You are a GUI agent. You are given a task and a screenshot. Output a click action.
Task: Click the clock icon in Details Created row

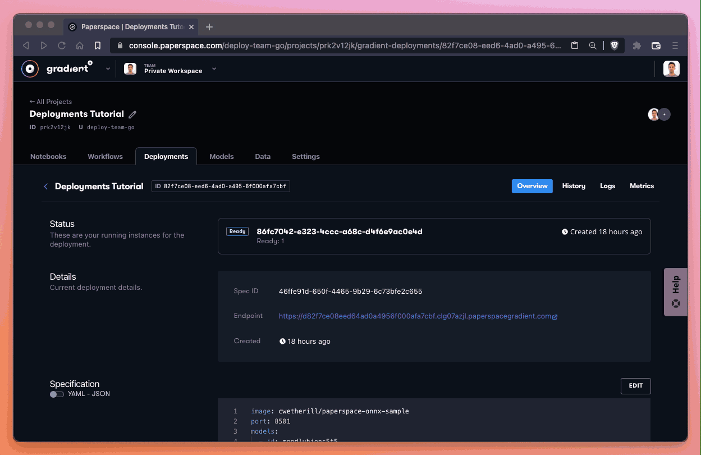point(282,342)
